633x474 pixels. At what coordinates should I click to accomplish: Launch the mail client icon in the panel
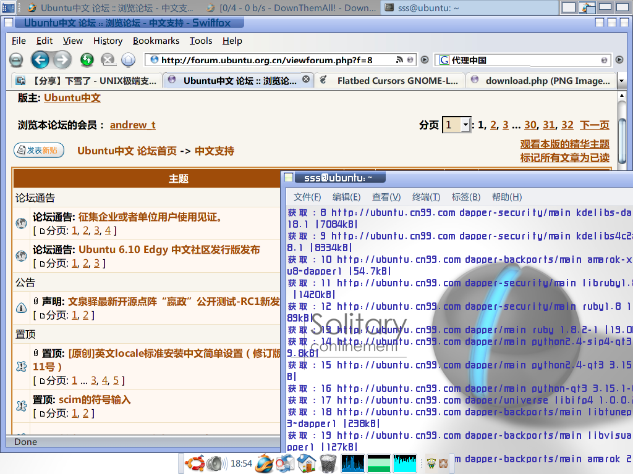[286, 463]
